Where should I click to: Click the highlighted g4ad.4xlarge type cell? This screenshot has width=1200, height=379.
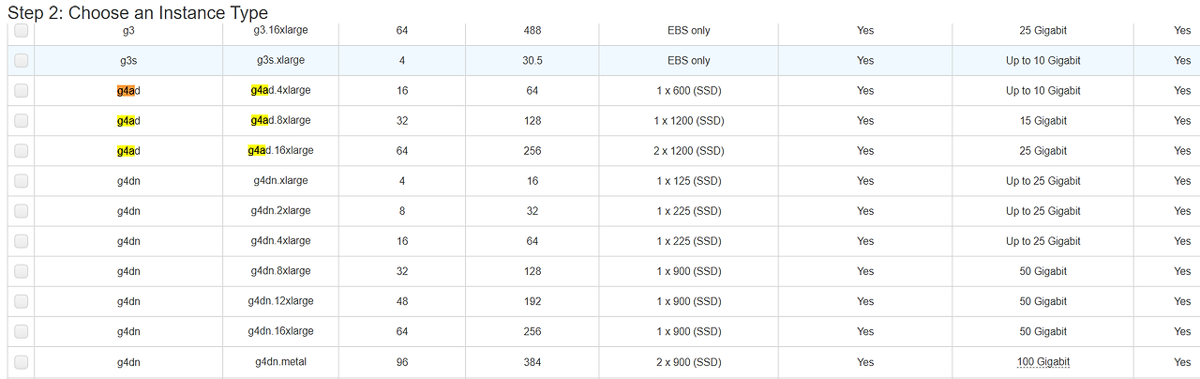tap(280, 90)
